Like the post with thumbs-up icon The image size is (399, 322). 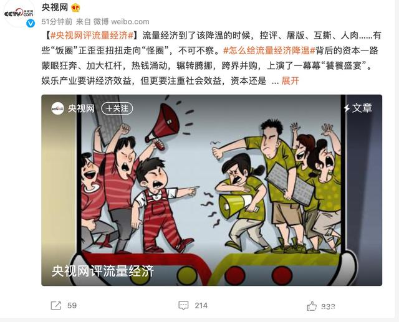click(x=312, y=306)
